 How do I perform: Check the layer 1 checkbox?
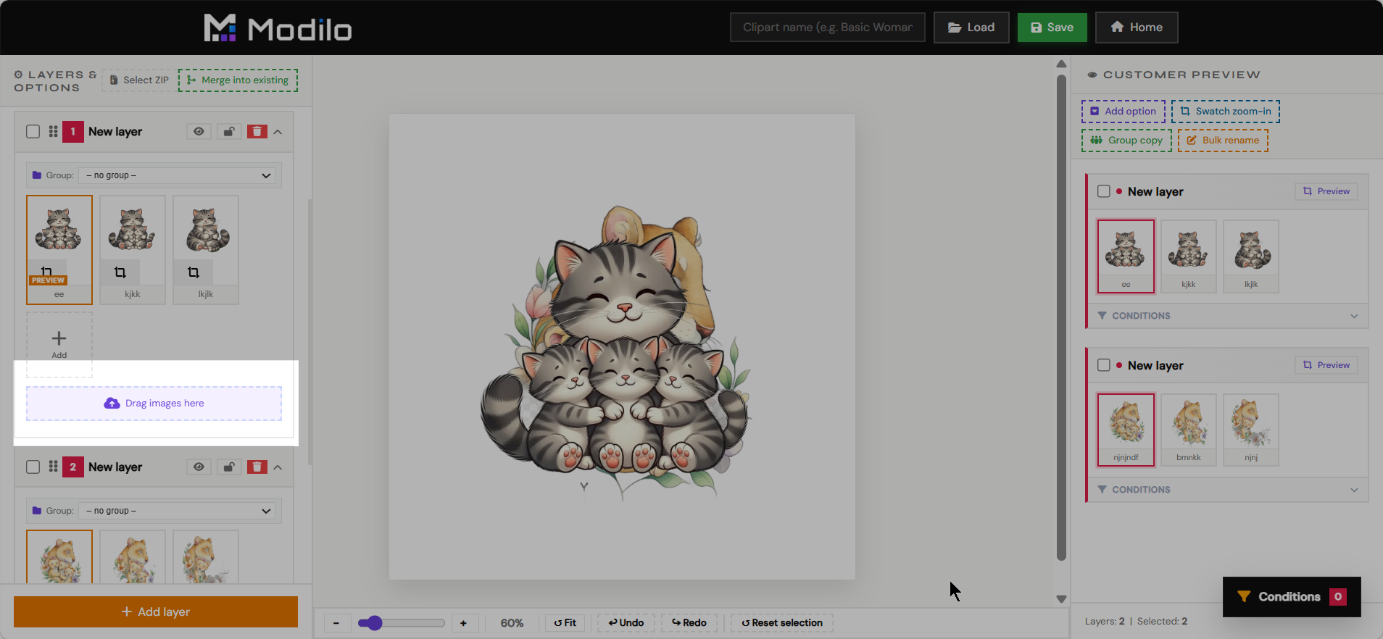[33, 132]
